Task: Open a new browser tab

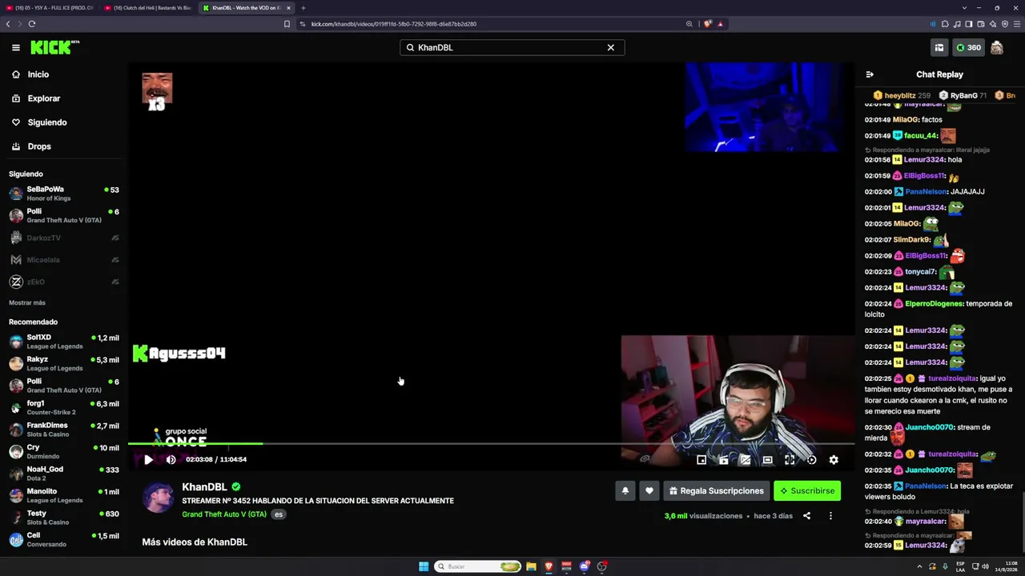Action: [x=303, y=8]
